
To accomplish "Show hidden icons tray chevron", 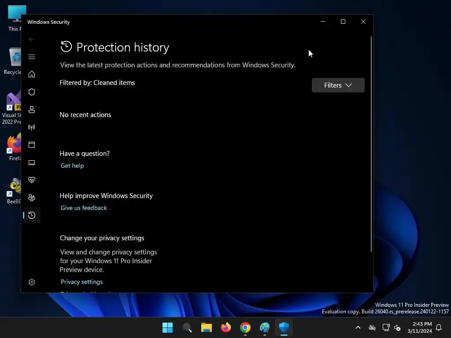I will click(x=358, y=327).
